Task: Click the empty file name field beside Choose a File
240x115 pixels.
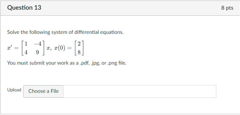Action: coord(140,91)
